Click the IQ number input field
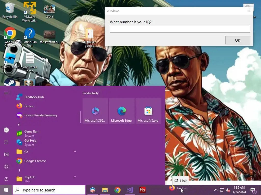Image resolution: width=261 pixels, height=195 pixels. (x=180, y=29)
